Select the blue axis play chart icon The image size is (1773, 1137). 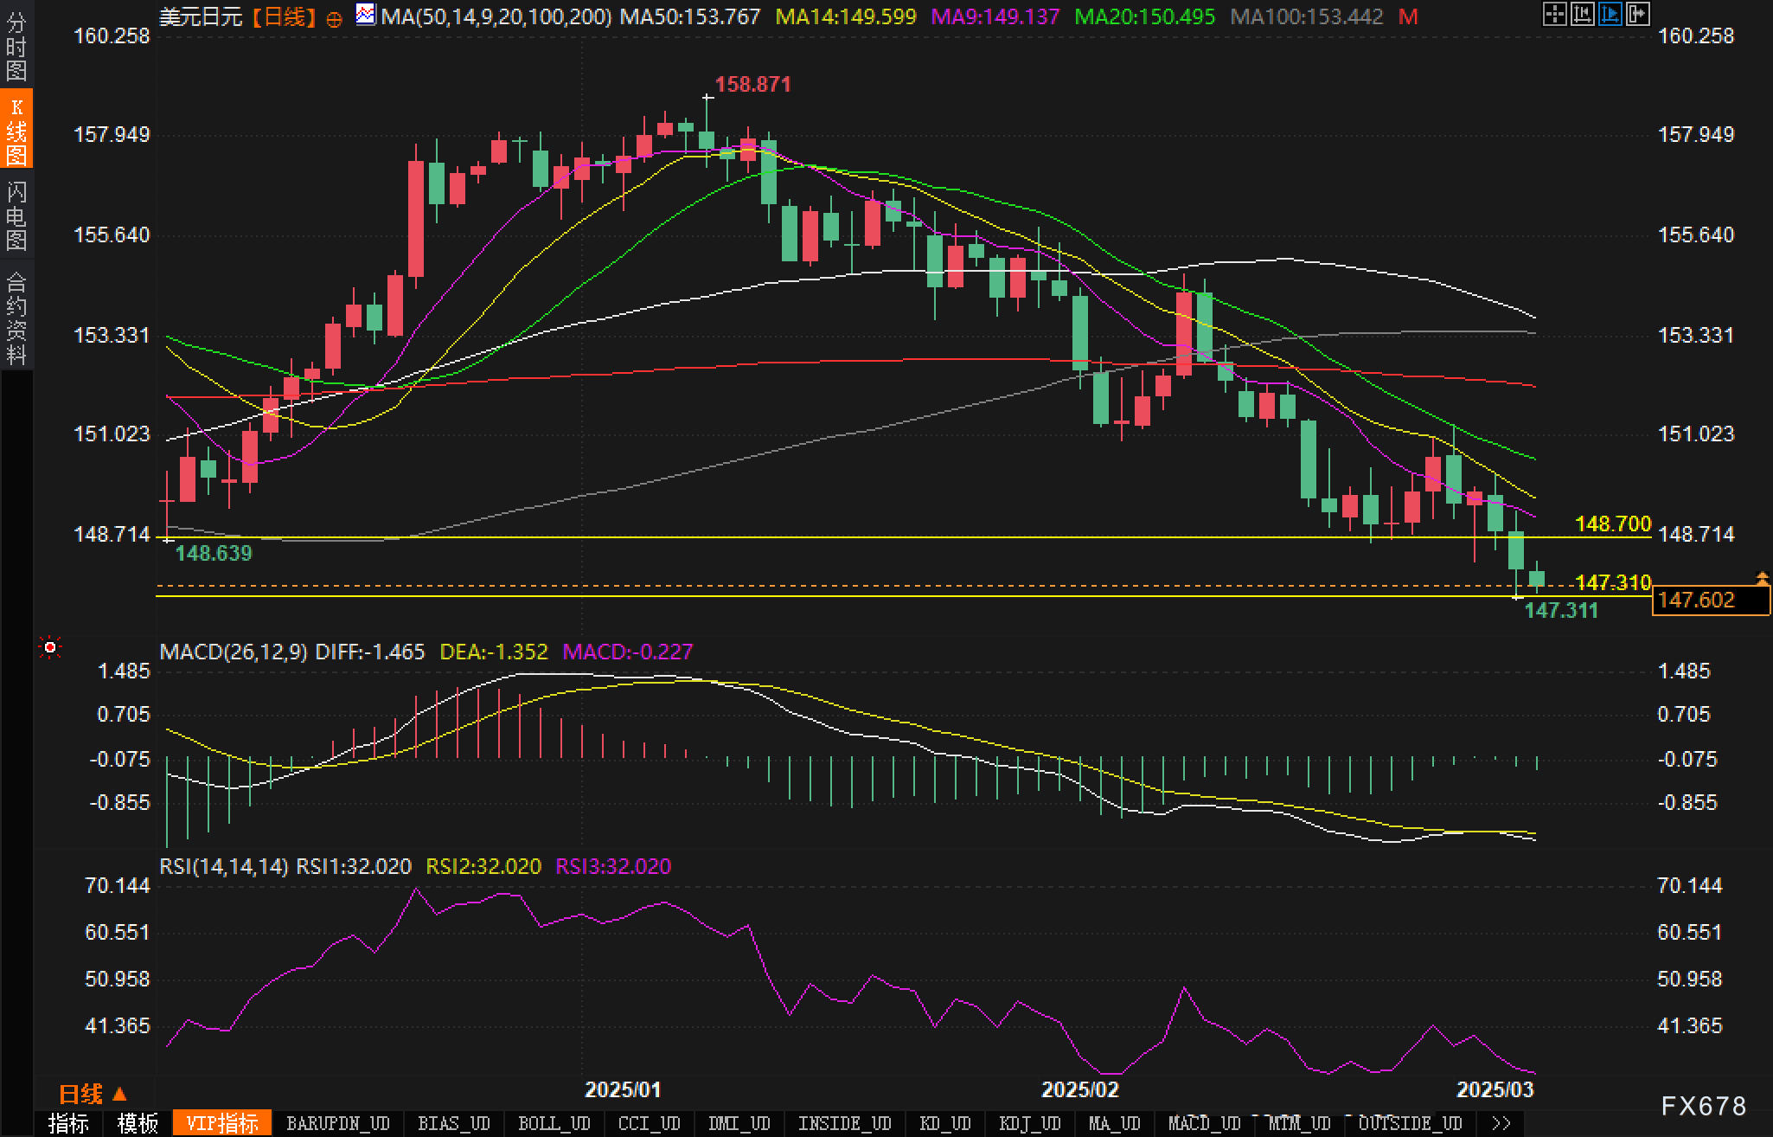click(1610, 14)
